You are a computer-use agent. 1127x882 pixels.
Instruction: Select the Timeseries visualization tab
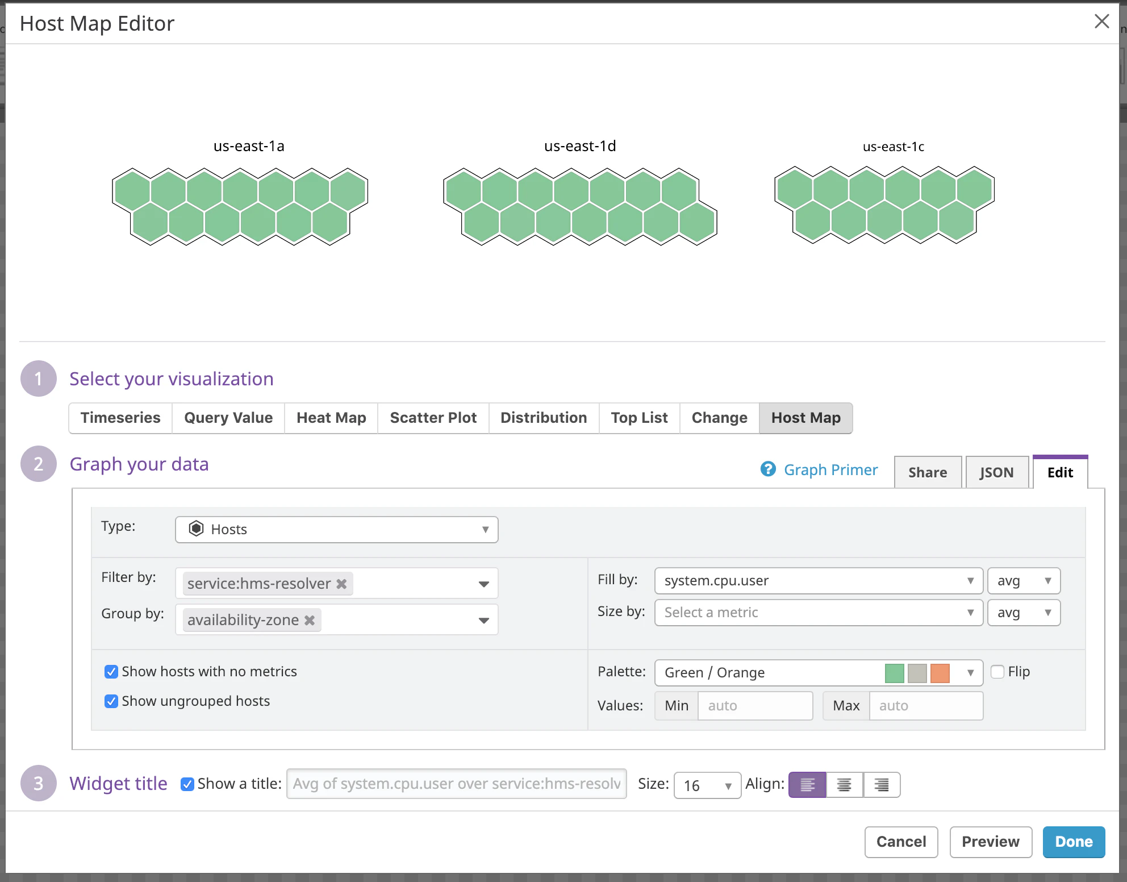[x=120, y=418]
